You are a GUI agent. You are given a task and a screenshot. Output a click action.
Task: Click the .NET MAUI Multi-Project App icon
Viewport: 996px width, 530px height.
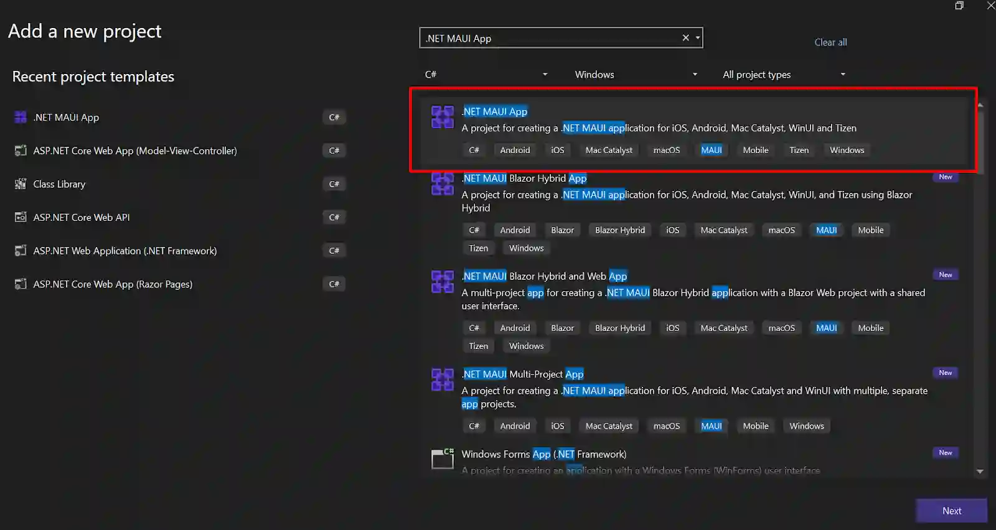click(443, 379)
